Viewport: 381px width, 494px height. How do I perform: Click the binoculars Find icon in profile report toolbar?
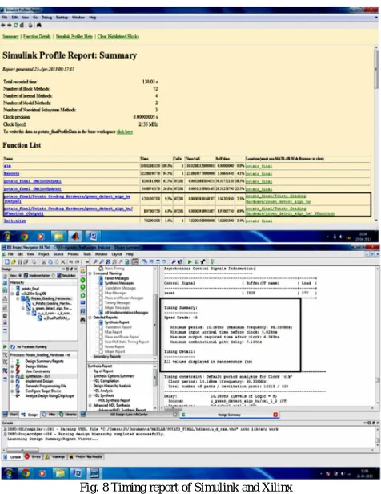tap(39, 25)
